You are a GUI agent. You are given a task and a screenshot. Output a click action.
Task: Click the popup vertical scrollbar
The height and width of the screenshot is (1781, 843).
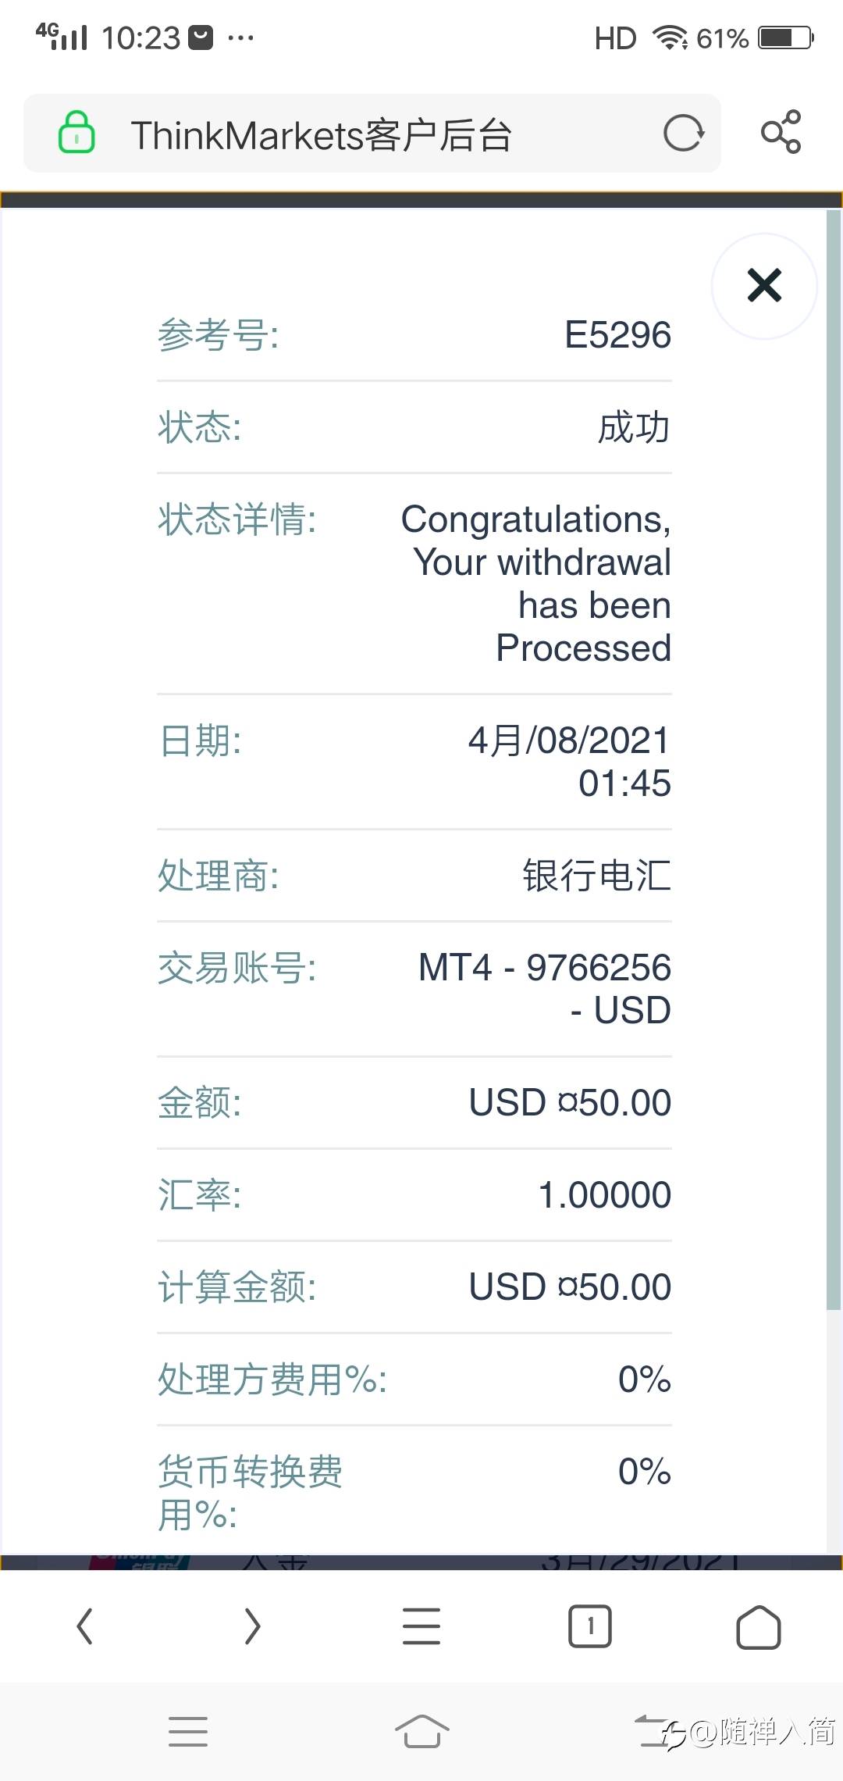pyautogui.click(x=834, y=759)
